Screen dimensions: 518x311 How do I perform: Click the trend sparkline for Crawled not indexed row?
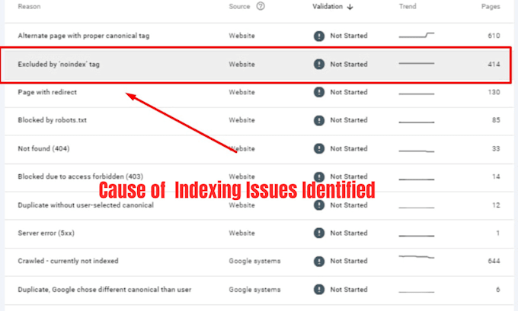pos(417,256)
